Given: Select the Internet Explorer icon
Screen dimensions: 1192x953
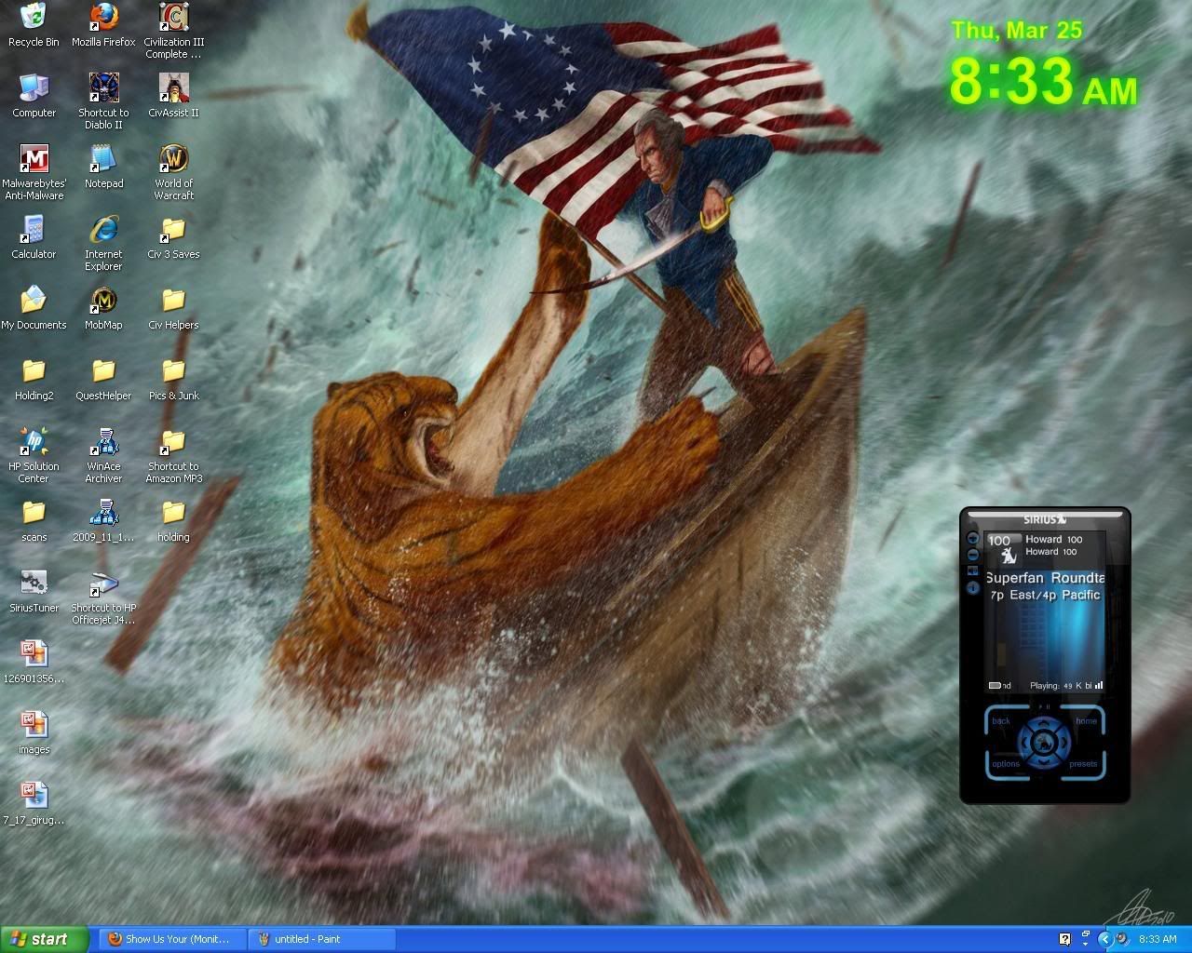Looking at the screenshot, I should click(x=103, y=243).
